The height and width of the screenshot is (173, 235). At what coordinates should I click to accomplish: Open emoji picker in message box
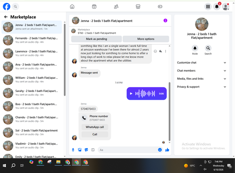click(x=160, y=150)
